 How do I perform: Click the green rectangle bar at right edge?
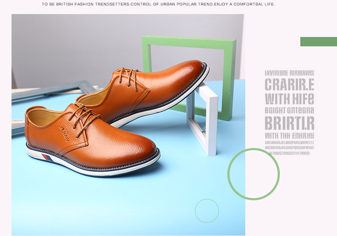point(319,42)
